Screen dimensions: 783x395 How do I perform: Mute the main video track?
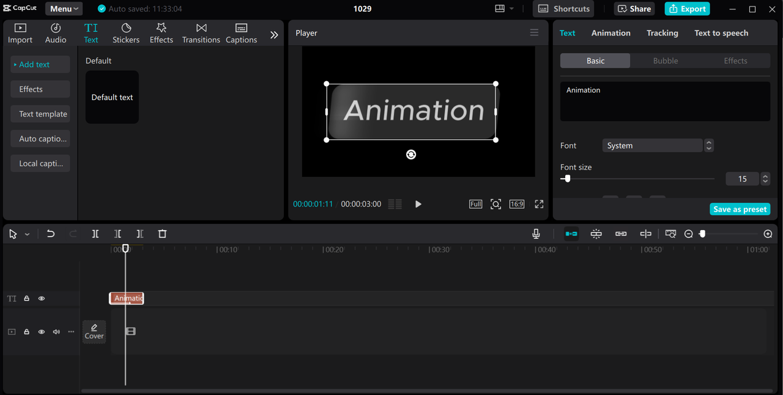point(56,332)
